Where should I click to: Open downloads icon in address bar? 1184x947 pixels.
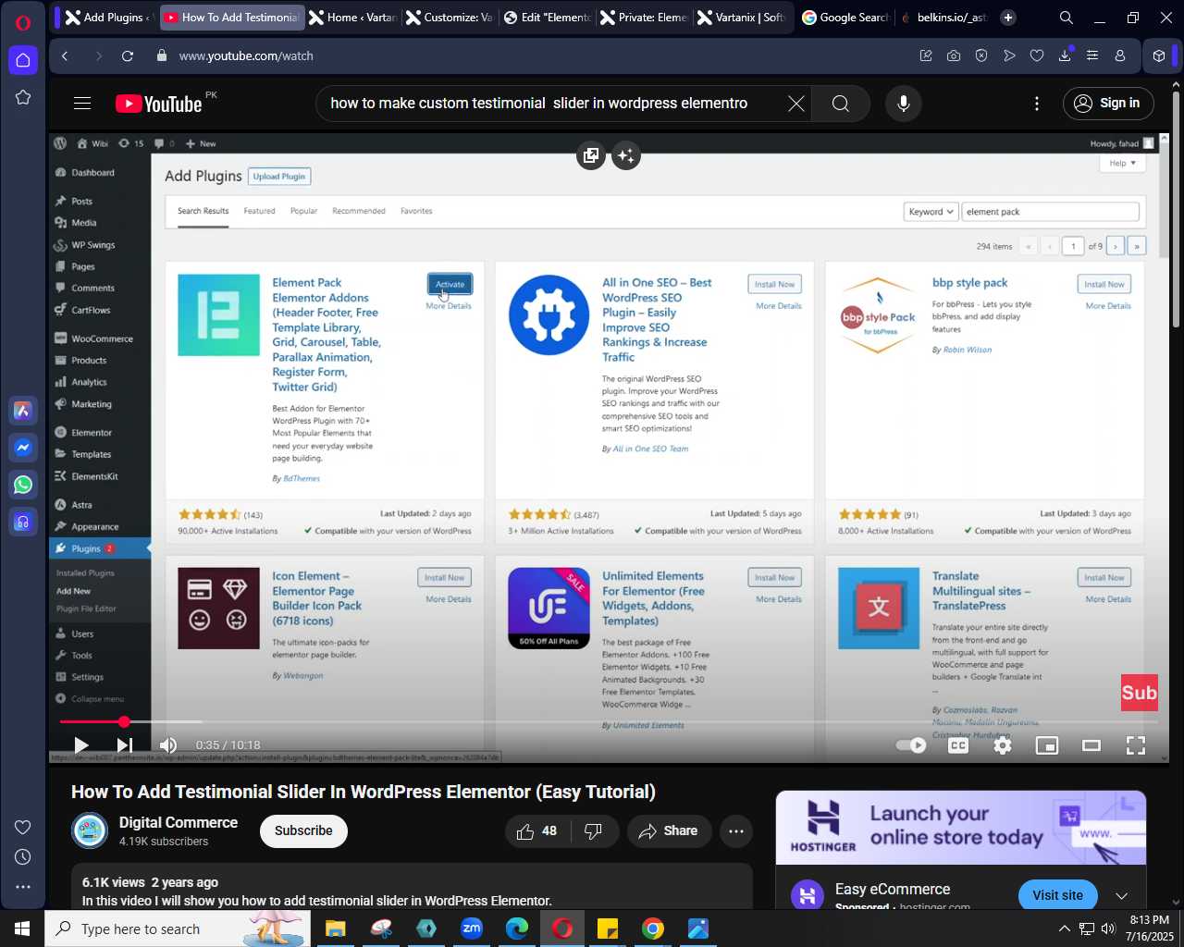tap(1065, 56)
